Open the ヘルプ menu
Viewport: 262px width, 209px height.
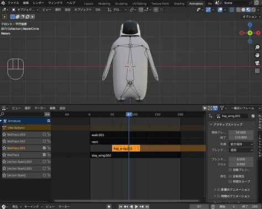pos(71,3)
